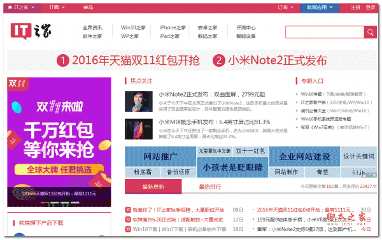
Task: Open article 就差你了！IT之家秋季招聘
Action: [x=178, y=210]
